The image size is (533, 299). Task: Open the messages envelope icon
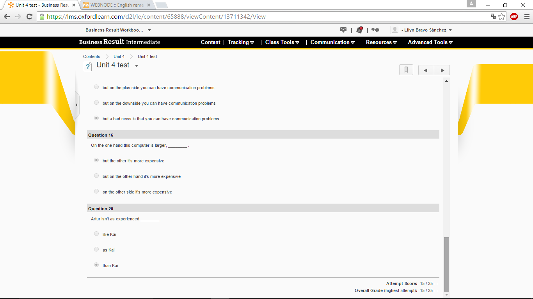[x=343, y=30]
